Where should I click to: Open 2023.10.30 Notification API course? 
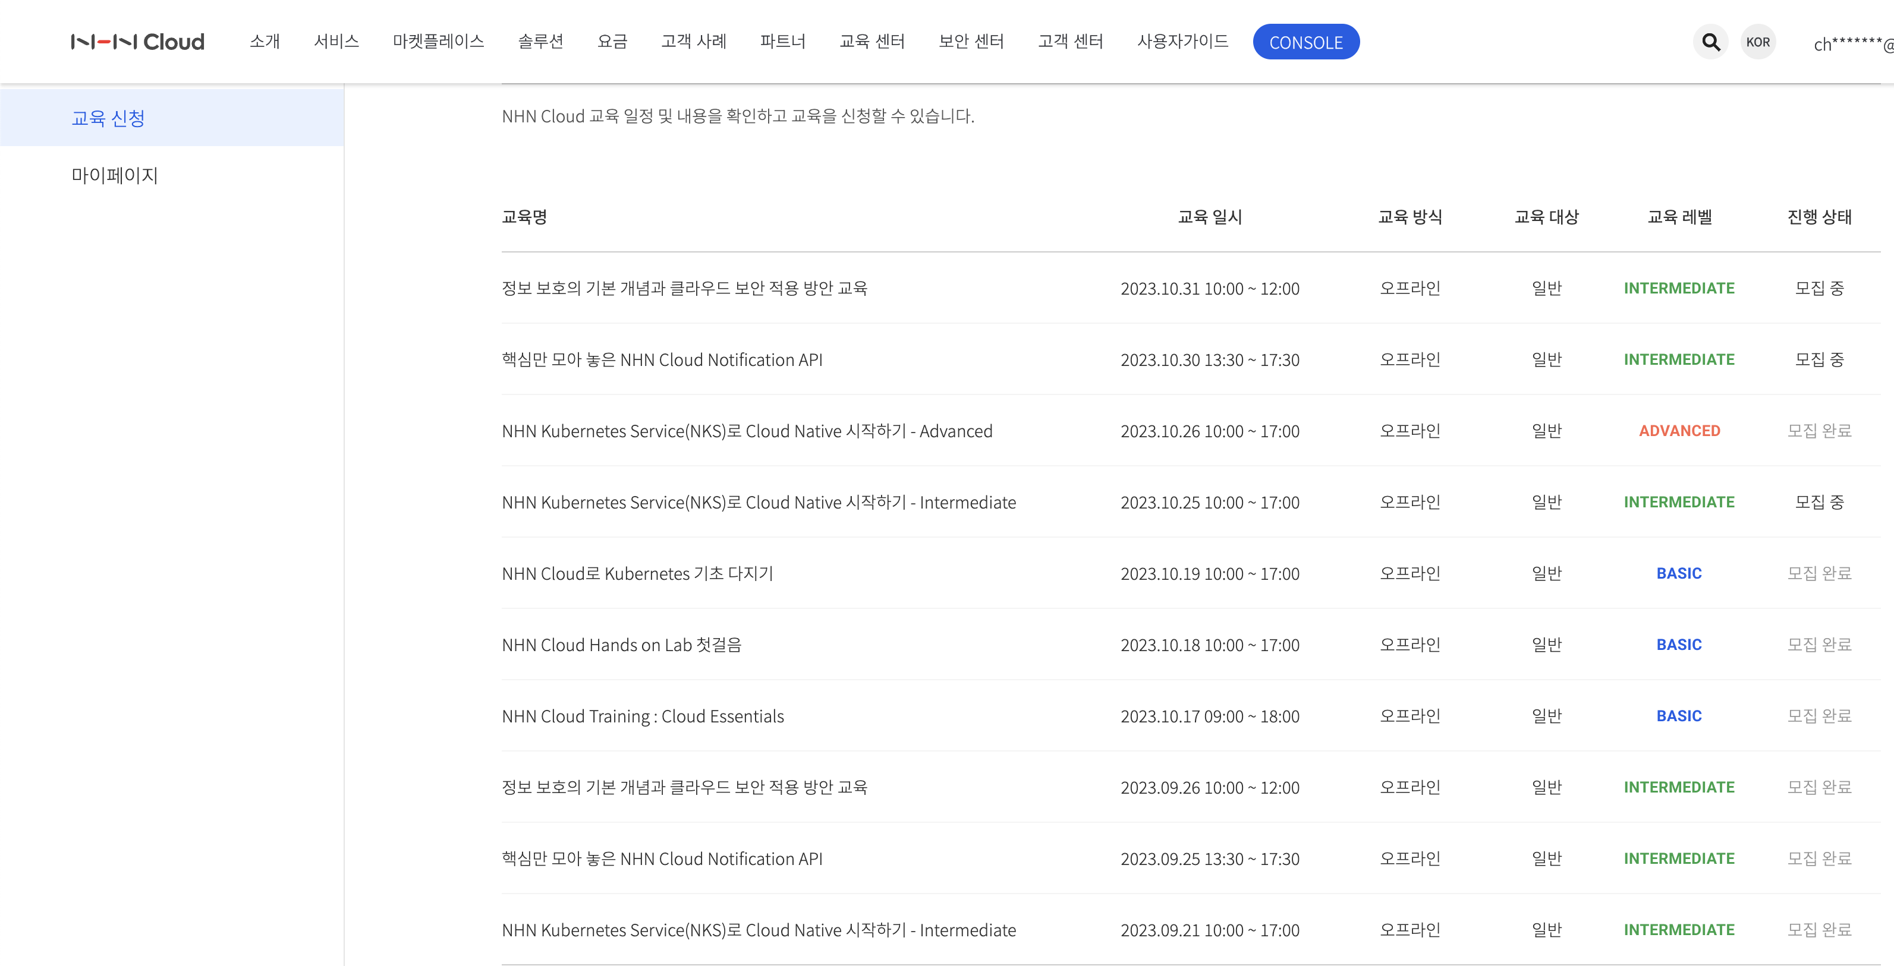(x=662, y=359)
